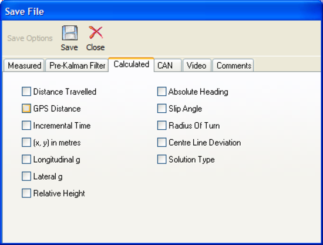The image size is (323, 245).
Task: Switch to the Measured tab
Action: coord(24,66)
